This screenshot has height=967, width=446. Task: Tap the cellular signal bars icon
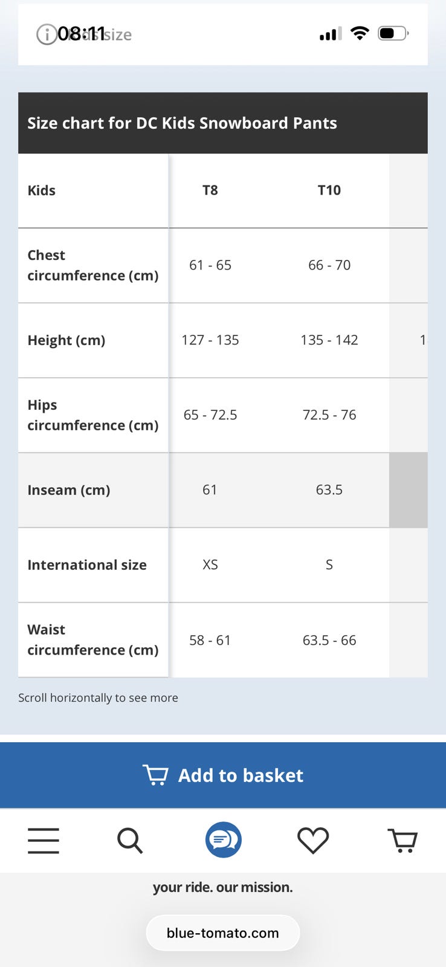click(x=330, y=34)
